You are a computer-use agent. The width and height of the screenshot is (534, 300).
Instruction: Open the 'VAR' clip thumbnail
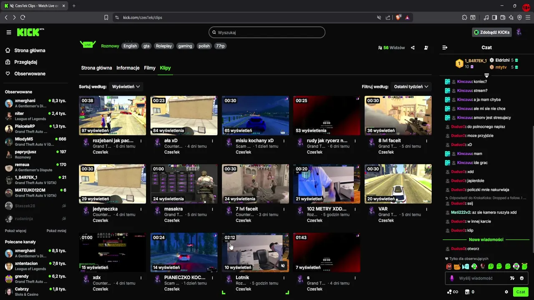pyautogui.click(x=398, y=184)
